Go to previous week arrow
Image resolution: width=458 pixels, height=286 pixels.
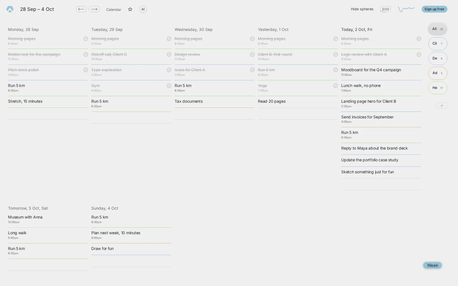coord(81,9)
